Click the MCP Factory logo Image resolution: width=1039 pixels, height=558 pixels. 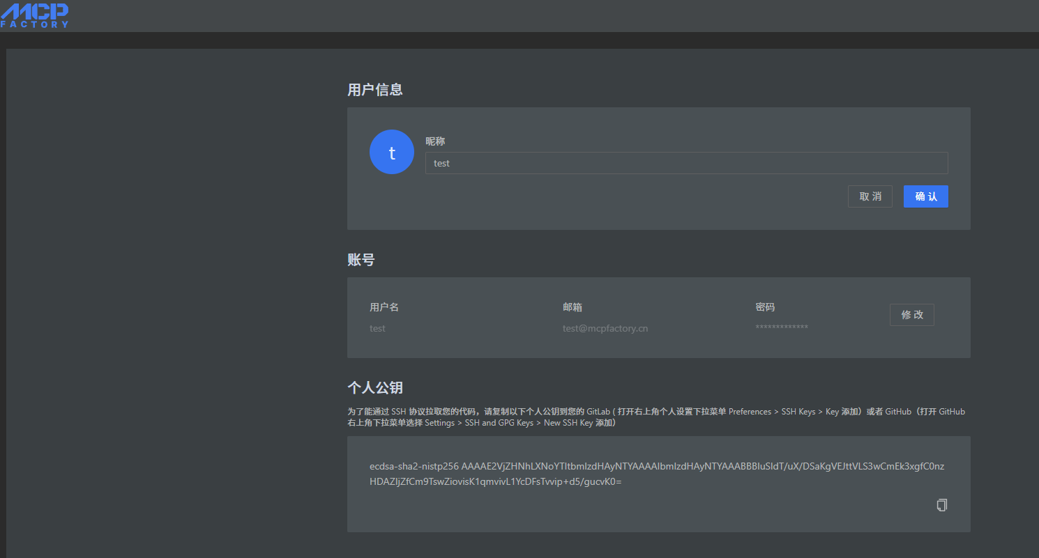pos(35,15)
